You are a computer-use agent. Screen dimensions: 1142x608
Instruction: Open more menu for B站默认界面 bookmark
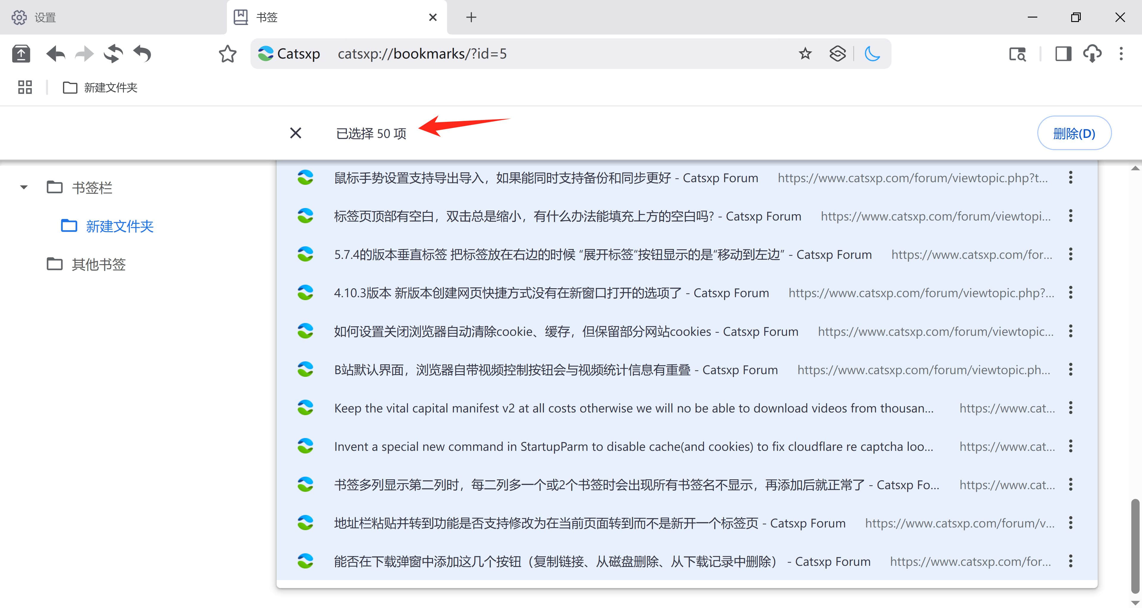coord(1070,369)
